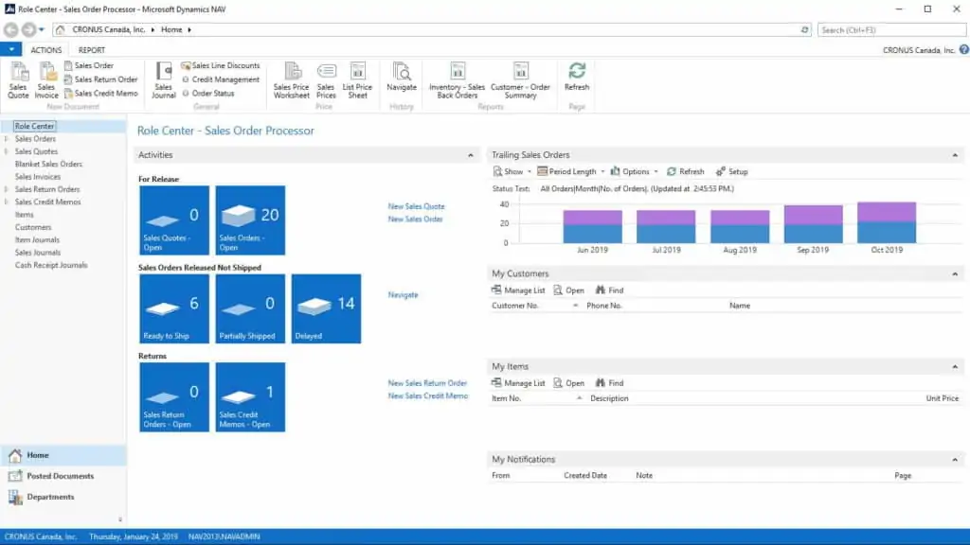Image resolution: width=970 pixels, height=545 pixels.
Task: Open Item Journals
Action: tap(37, 239)
